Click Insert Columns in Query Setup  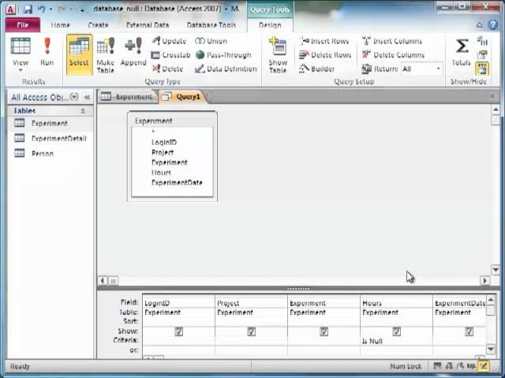coord(391,41)
